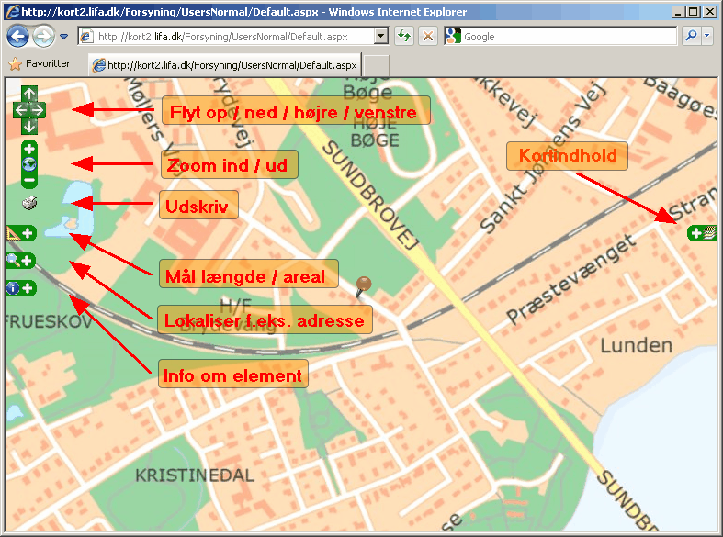
Task: Print the map using the printer icon
Action: pos(29,204)
